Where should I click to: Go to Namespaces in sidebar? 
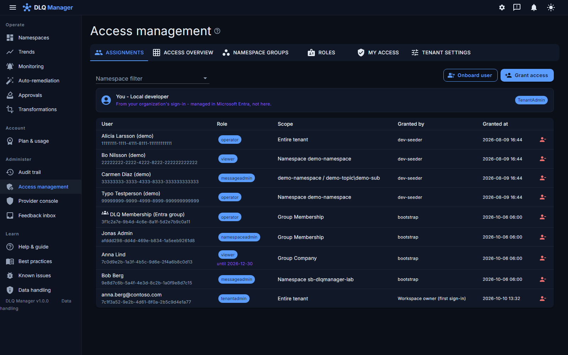(x=41, y=38)
